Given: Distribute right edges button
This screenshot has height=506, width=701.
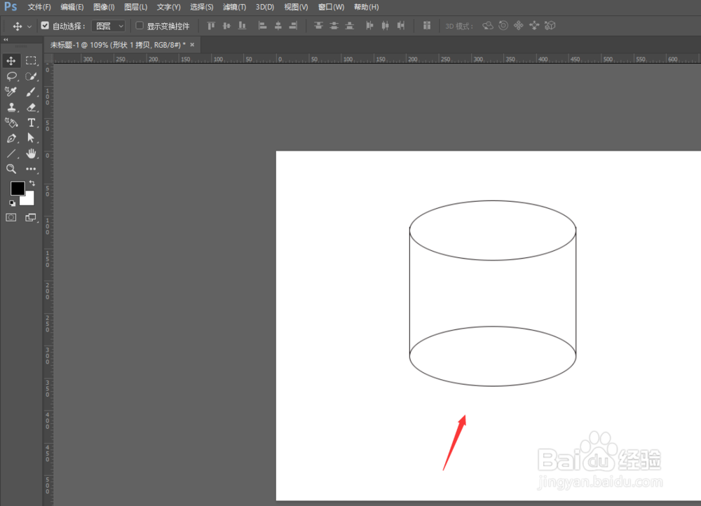Looking at the screenshot, I should [x=401, y=25].
